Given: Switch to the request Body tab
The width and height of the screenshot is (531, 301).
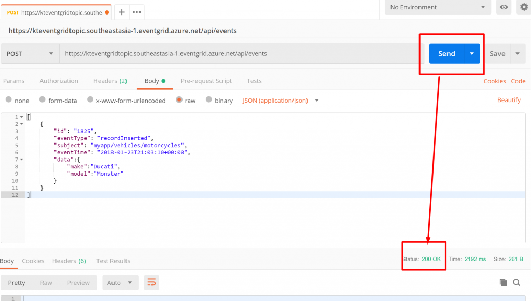Looking at the screenshot, I should click(x=155, y=81).
